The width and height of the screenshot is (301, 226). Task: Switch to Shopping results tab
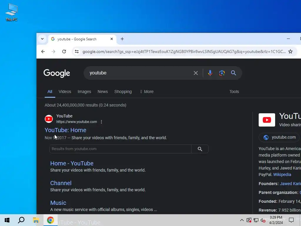coord(123,92)
